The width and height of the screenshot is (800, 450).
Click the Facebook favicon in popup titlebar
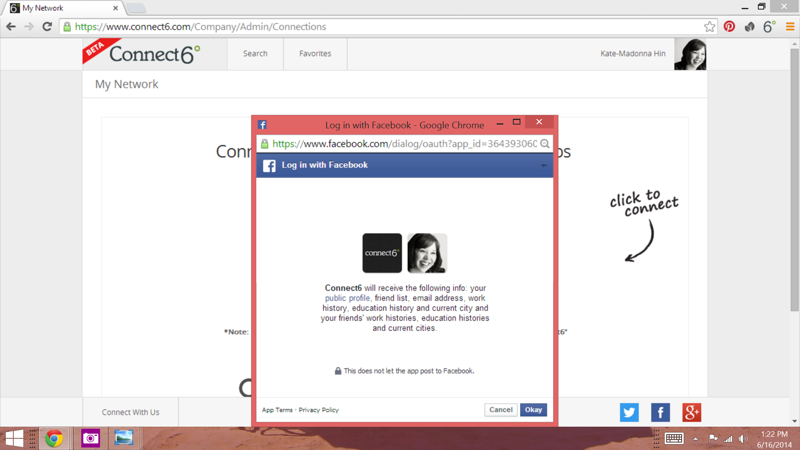coord(262,125)
